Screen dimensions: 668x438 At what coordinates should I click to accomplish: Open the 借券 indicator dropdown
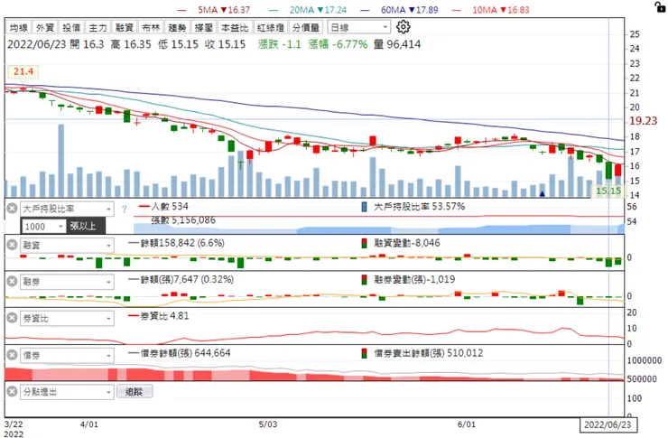click(x=67, y=355)
